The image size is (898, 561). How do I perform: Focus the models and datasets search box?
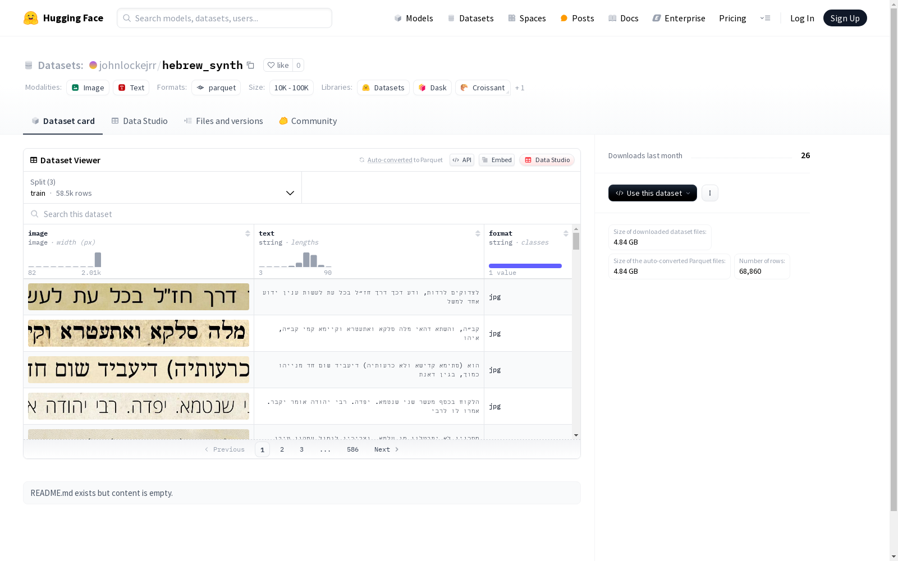point(224,18)
